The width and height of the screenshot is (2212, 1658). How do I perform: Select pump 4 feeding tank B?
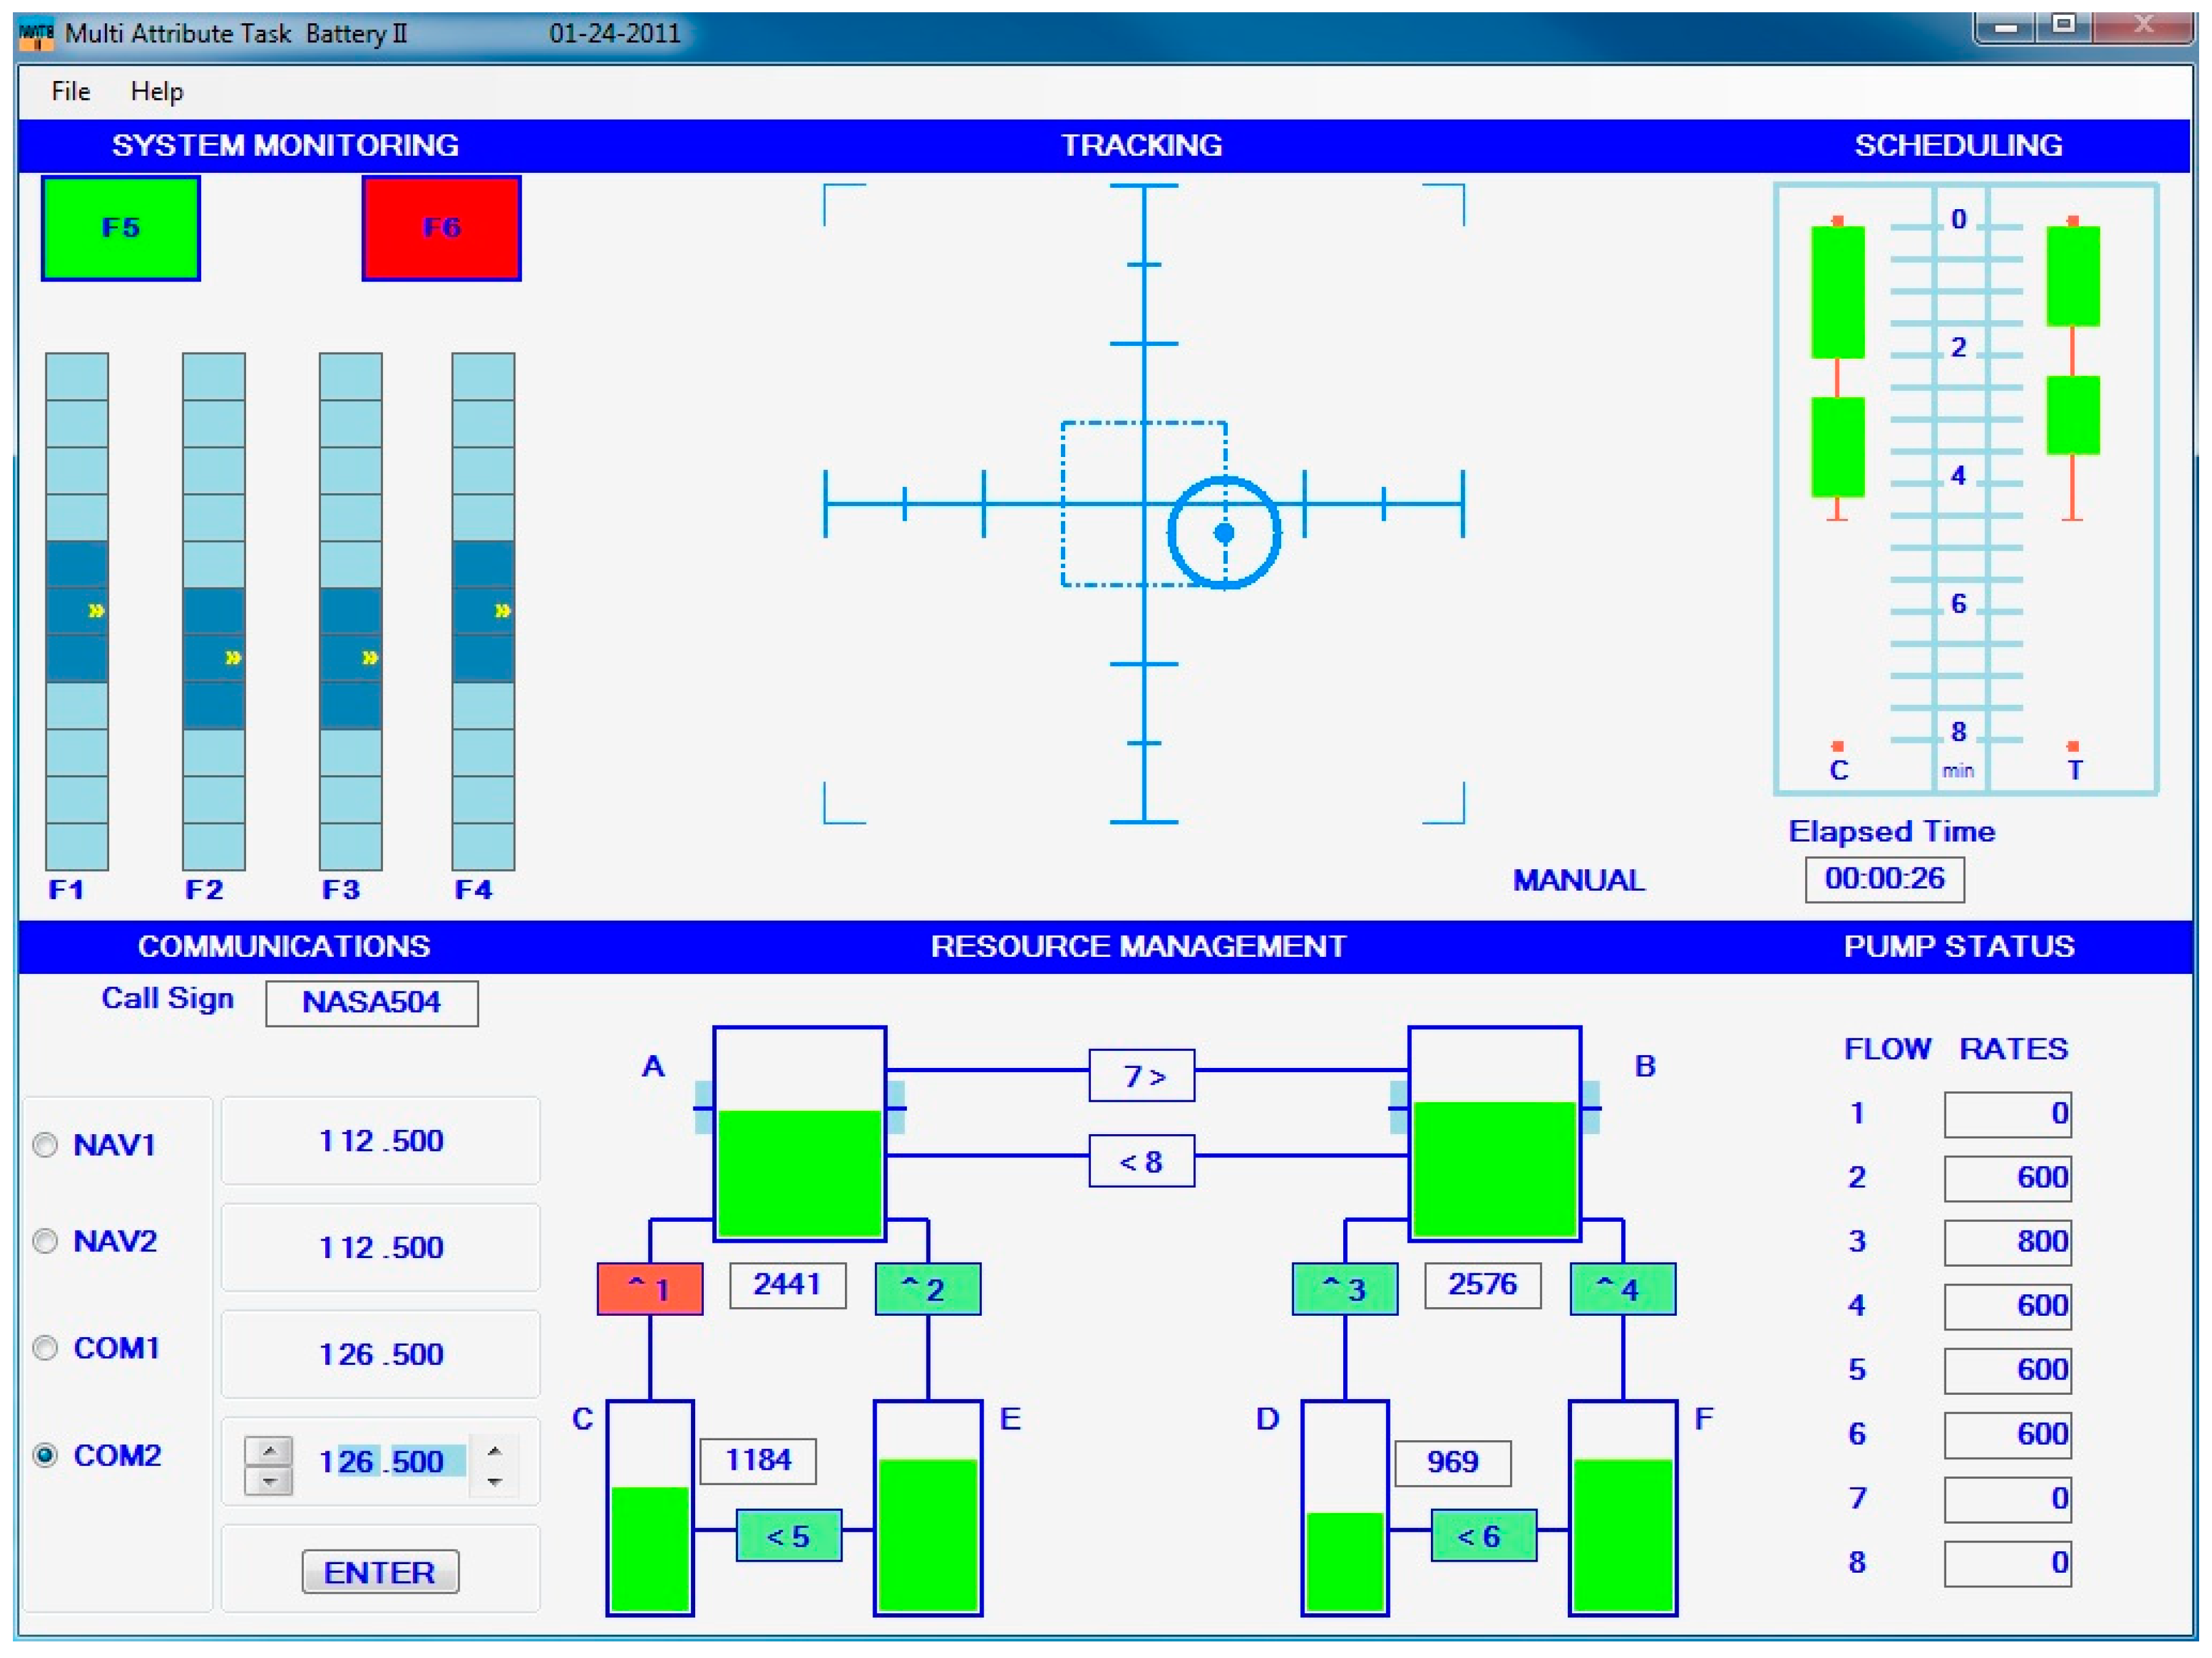click(x=1623, y=1289)
